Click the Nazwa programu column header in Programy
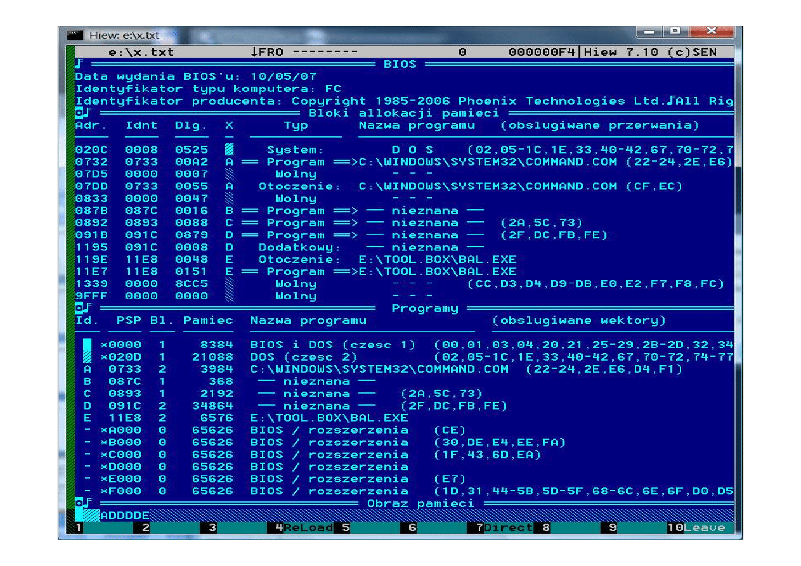This screenshot has width=801, height=566. coord(308,321)
